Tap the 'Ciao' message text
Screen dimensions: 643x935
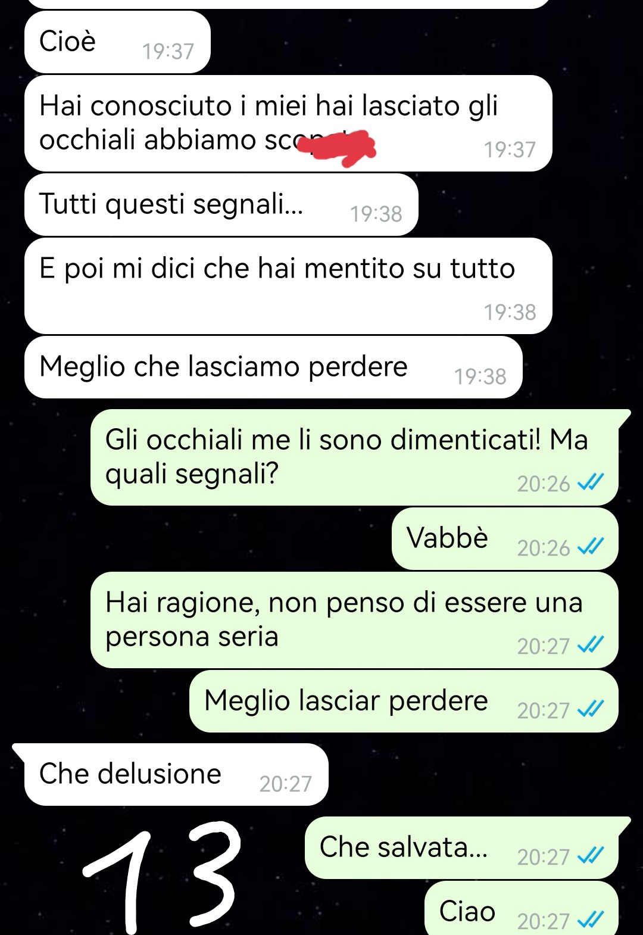(x=467, y=911)
